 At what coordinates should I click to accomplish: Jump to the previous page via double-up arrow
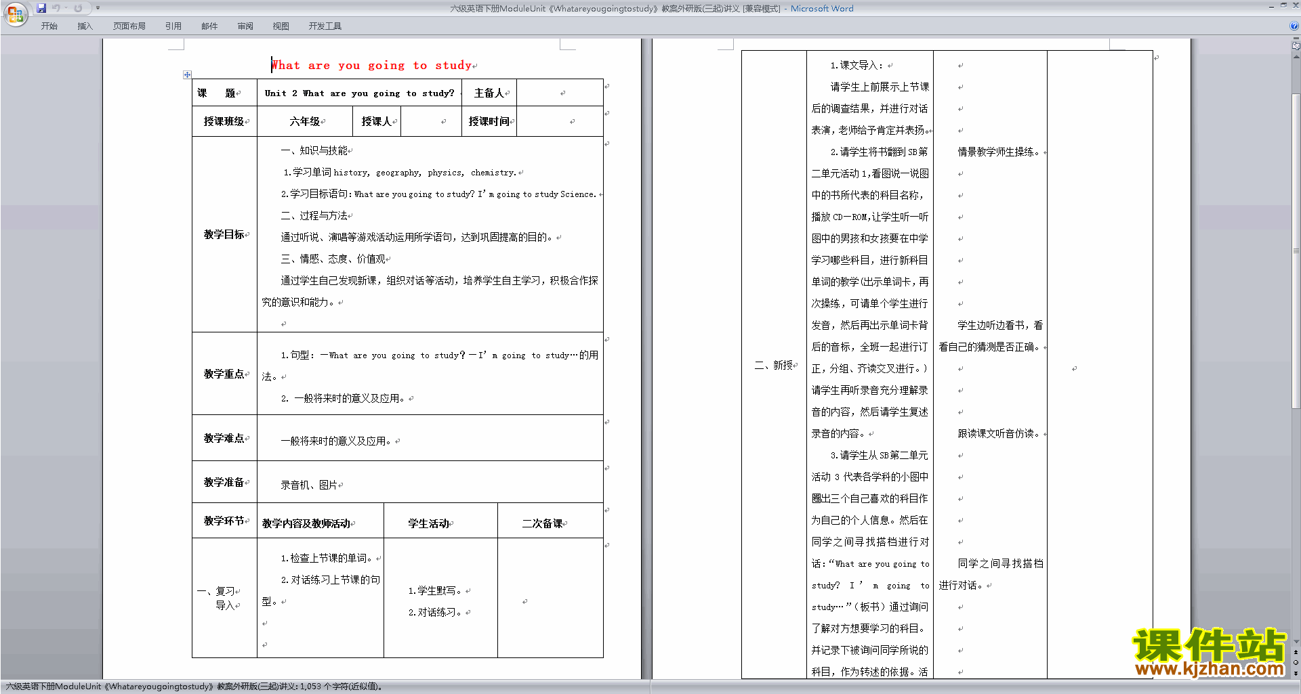(x=1296, y=652)
